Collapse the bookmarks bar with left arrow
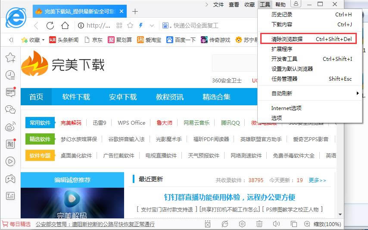Image resolution: width=368 pixels, height=230 pixels. point(11,40)
